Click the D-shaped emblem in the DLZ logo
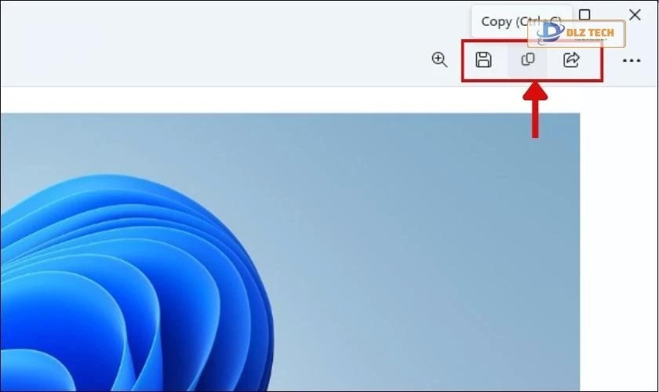This screenshot has height=392, width=659. point(550,32)
